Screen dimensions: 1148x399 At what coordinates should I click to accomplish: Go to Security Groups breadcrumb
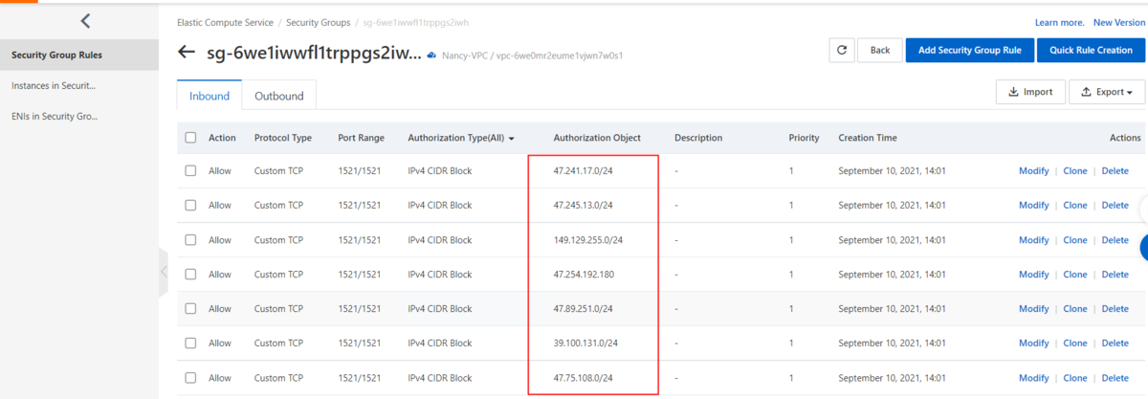pos(317,22)
